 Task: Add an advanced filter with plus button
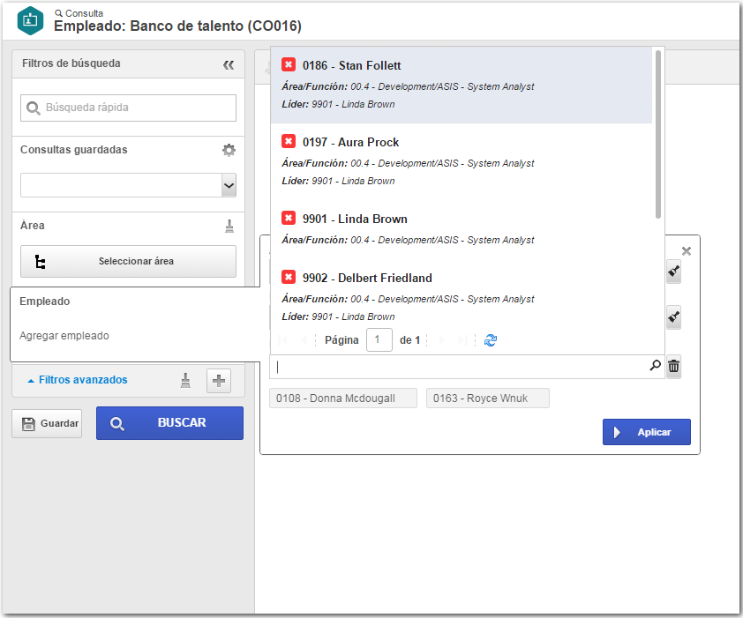click(x=219, y=381)
